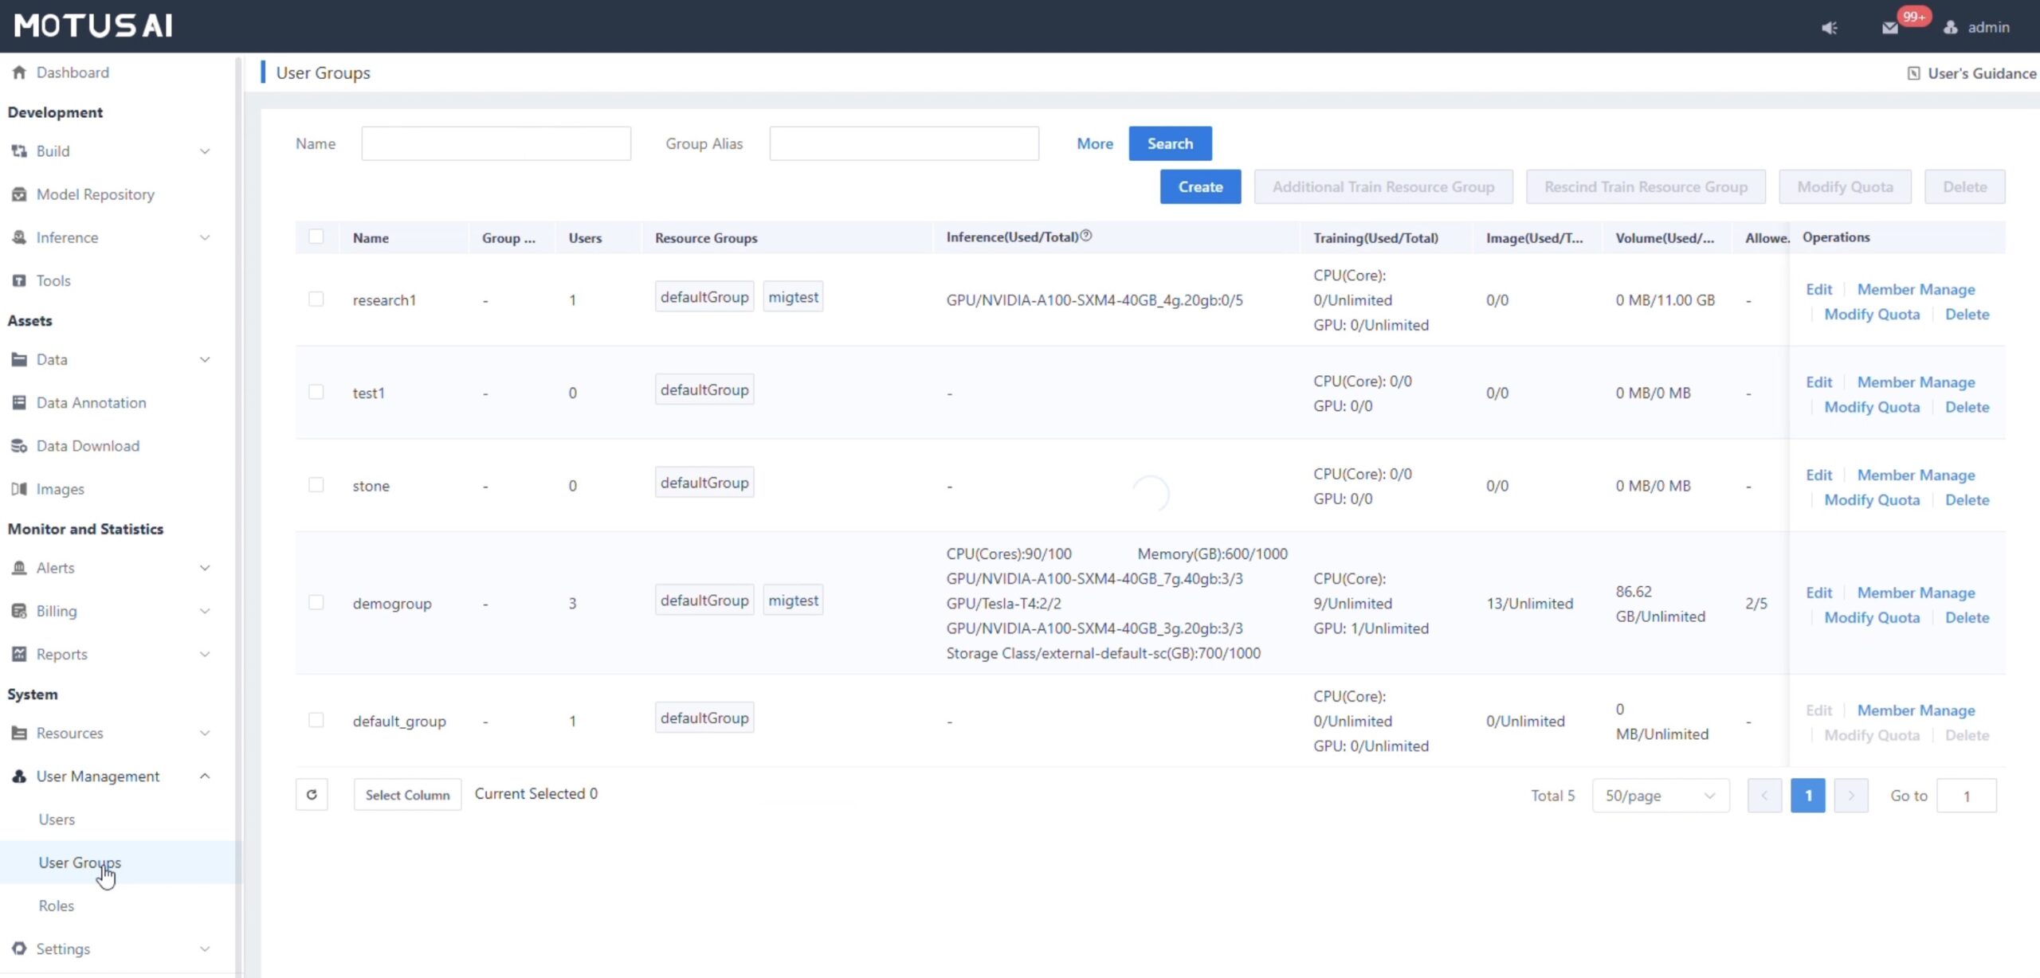Open the User's Guidance document icon

click(x=1913, y=73)
